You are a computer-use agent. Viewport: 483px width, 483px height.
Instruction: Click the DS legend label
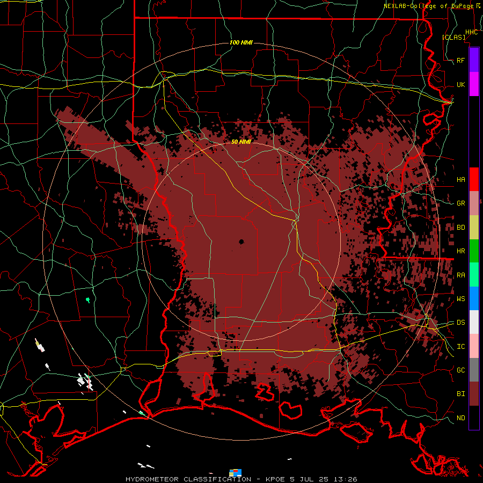click(460, 323)
